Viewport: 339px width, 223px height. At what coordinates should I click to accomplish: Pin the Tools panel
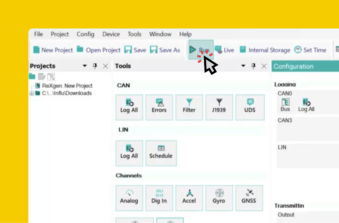pyautogui.click(x=254, y=66)
